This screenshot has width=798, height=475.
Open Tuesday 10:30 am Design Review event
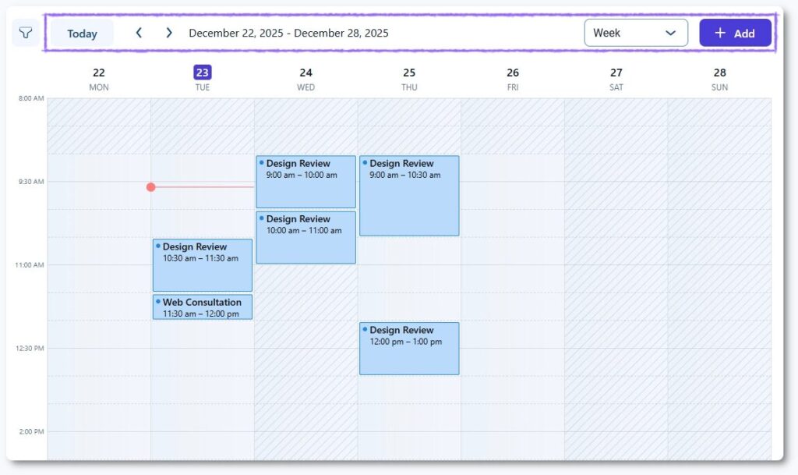[203, 265]
